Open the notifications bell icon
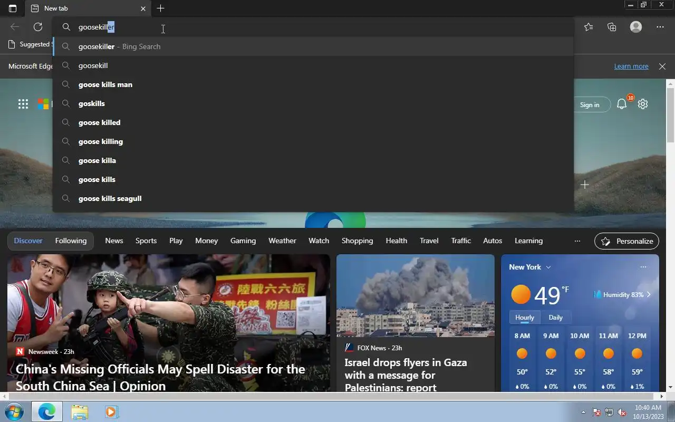 tap(622, 104)
